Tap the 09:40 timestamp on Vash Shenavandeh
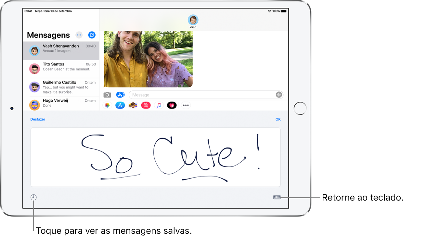The height and width of the screenshot is (238, 427). pos(91,46)
